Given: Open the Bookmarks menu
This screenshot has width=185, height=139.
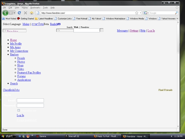Looking at the screenshot, I should pos(35,8).
